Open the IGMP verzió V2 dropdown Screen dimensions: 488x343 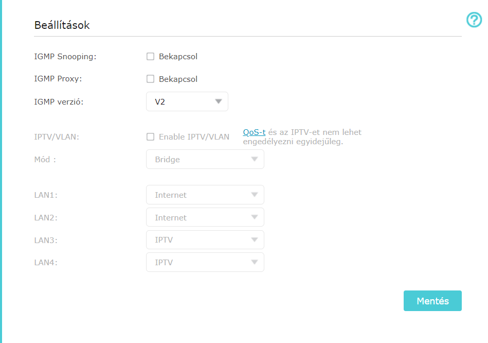point(187,102)
